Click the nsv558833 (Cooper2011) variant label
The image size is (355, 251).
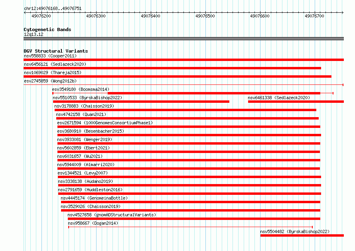[x=50, y=56]
